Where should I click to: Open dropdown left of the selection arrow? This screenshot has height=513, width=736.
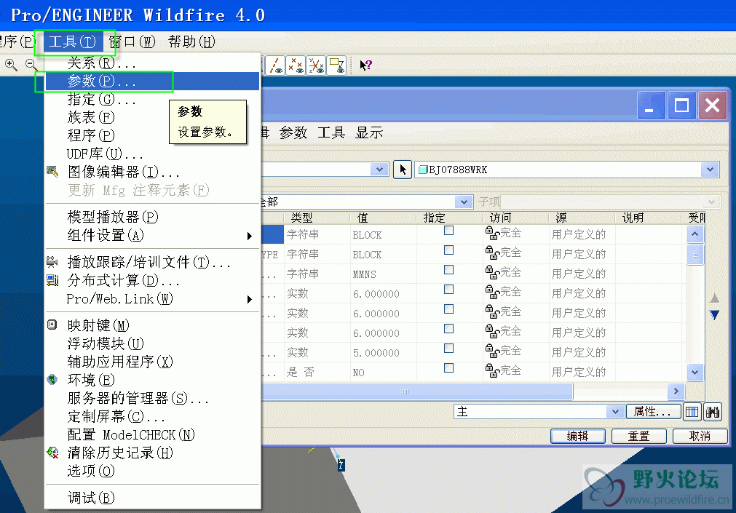tap(379, 170)
